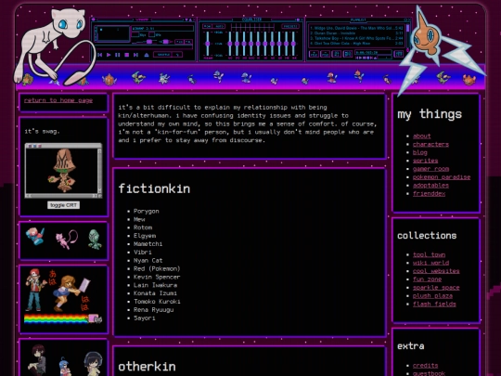Toggle the equalizer ON button
This screenshot has height=376, width=501.
[x=207, y=26]
